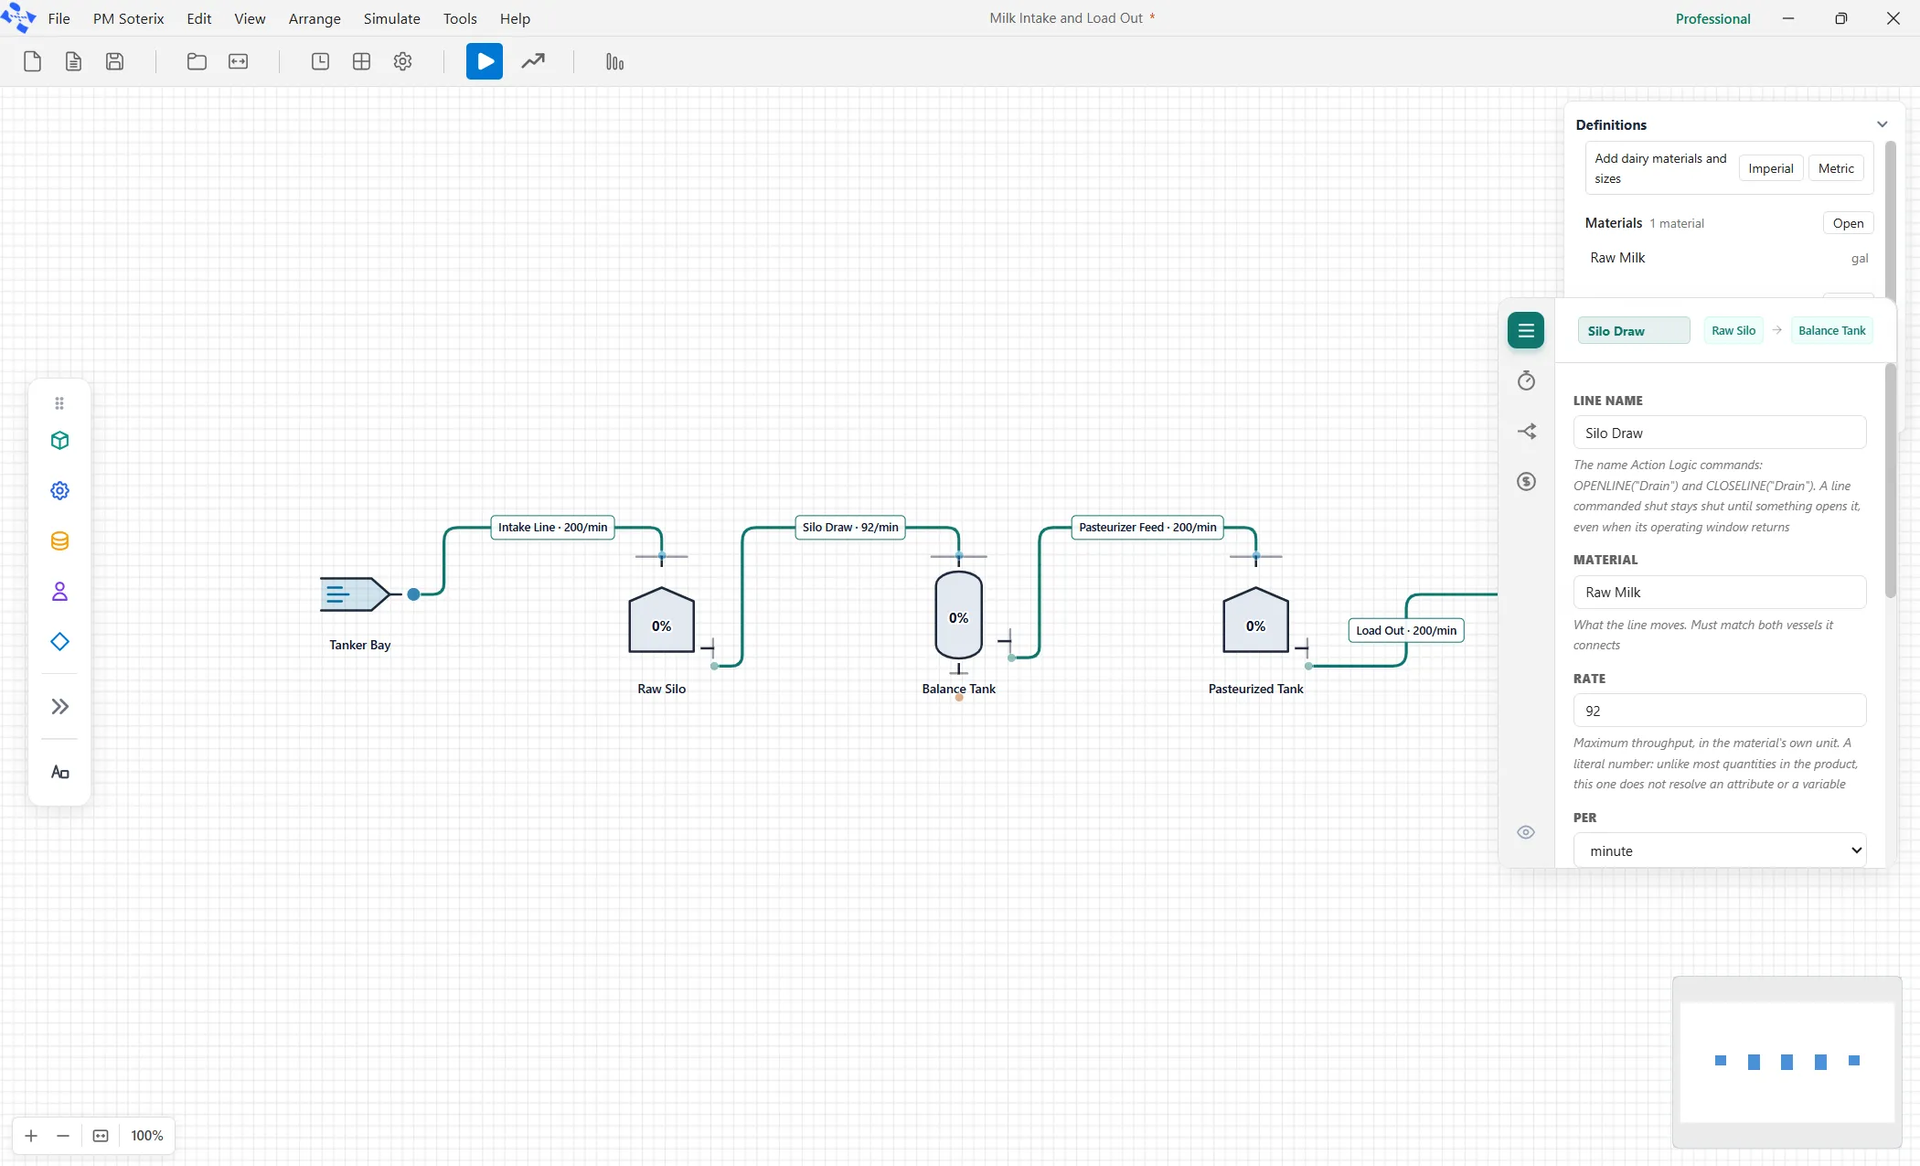
Task: Click the zoom out minus button
Action: point(63,1136)
